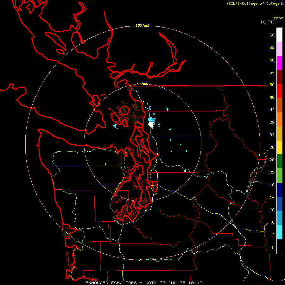The image size is (285, 285).
Task: Click the TOPS legend heading
Action: pos(278,19)
